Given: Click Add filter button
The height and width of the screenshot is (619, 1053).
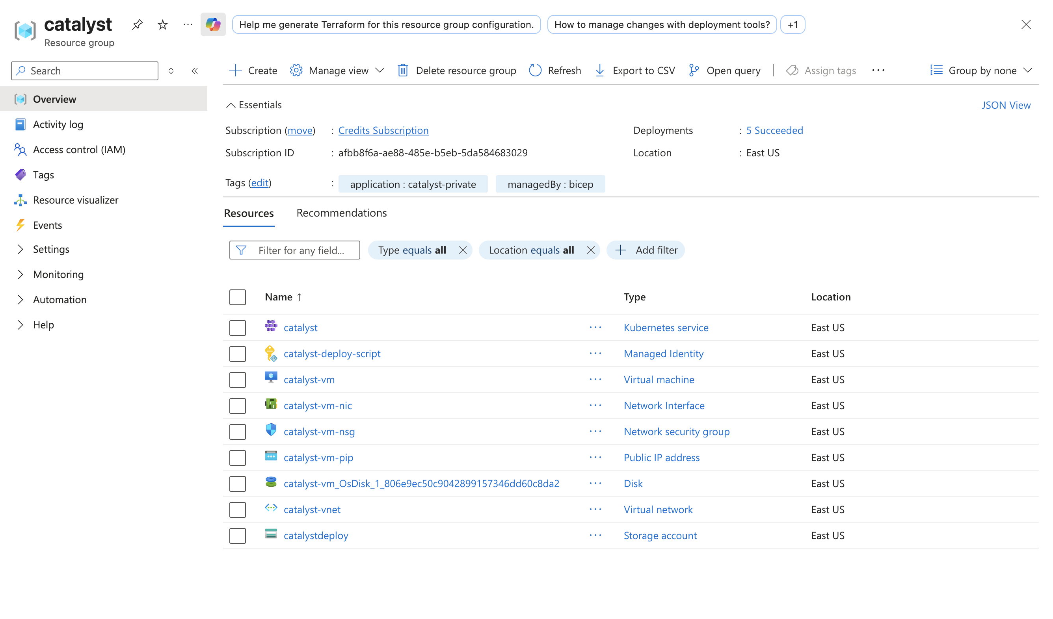Looking at the screenshot, I should click(x=645, y=250).
